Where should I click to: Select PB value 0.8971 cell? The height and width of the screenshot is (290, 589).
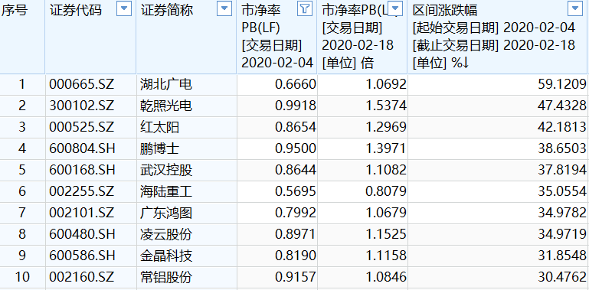tap(277, 234)
